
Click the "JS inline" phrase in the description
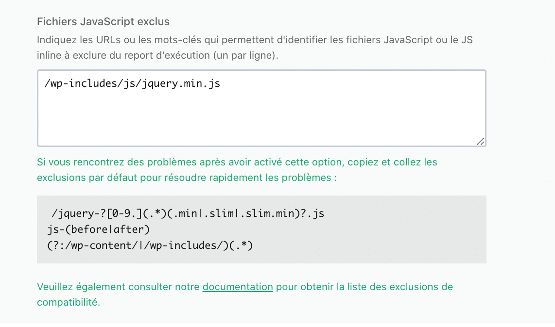pyautogui.click(x=462, y=40)
